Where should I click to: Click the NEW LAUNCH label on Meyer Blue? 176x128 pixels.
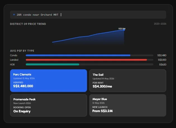[100, 107]
